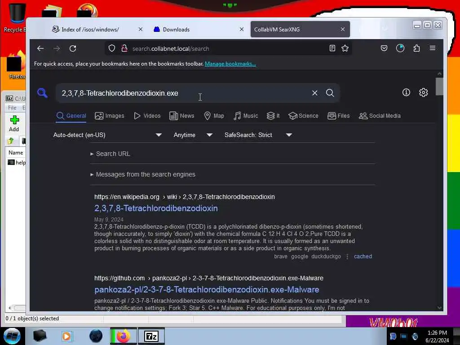Submit search with magnifier button
The image size is (460, 345).
(x=330, y=93)
